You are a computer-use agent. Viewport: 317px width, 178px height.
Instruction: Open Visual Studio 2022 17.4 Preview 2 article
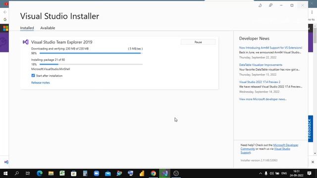260,82
